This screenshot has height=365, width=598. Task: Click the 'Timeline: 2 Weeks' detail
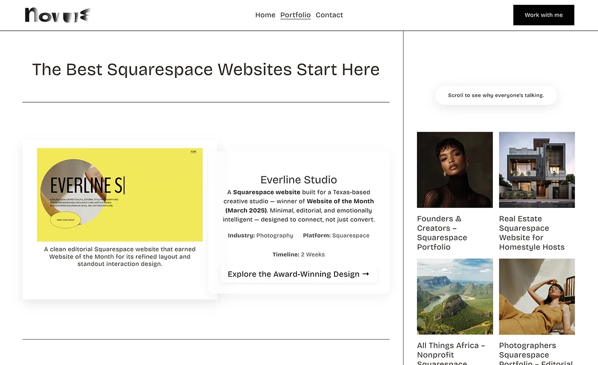[299, 255]
